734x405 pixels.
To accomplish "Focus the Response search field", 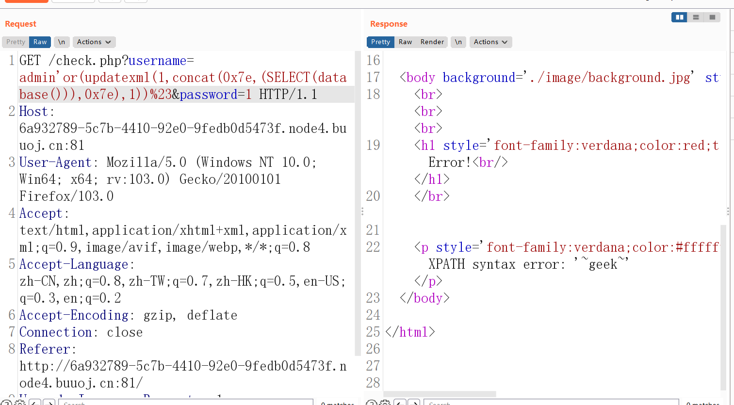I will point(551,403).
